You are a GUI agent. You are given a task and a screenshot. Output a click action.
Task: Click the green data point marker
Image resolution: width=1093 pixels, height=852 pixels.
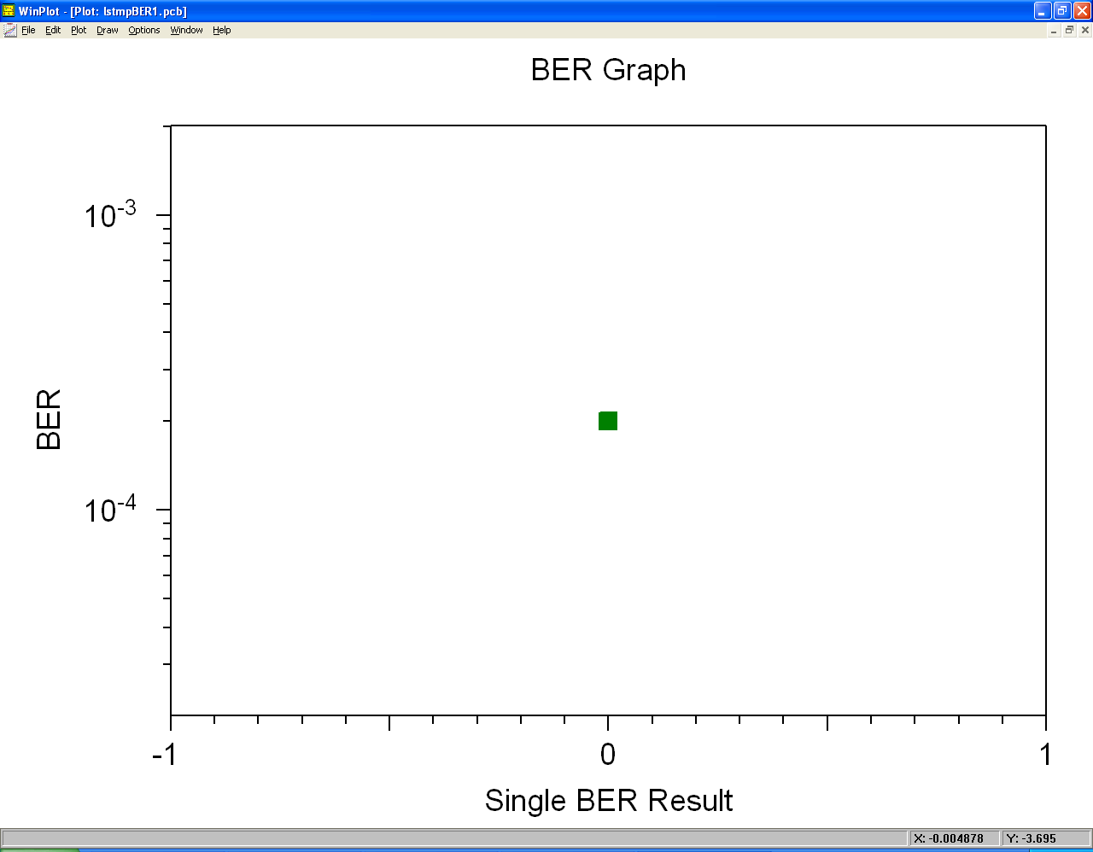[608, 421]
